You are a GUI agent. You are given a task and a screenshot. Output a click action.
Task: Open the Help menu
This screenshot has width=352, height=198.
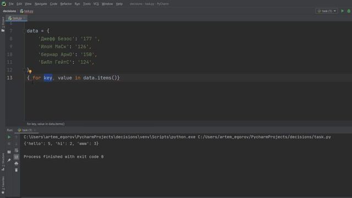(119, 4)
